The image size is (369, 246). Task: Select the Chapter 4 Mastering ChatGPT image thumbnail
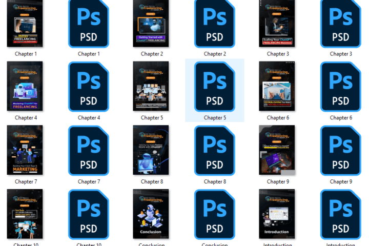click(x=25, y=86)
